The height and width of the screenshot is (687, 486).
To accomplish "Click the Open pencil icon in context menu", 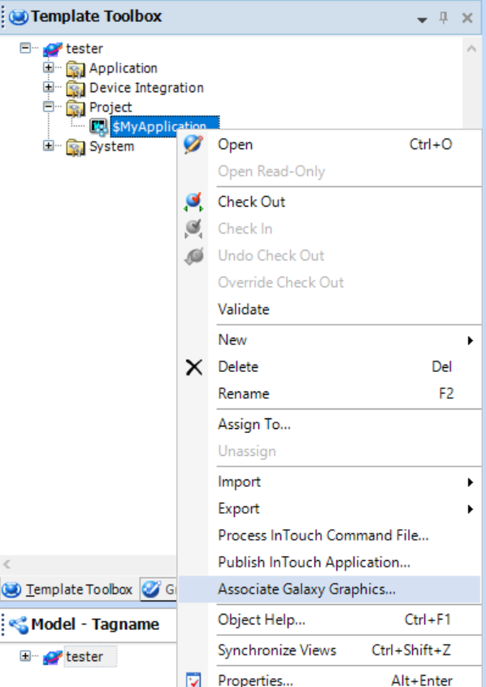I will [x=193, y=144].
